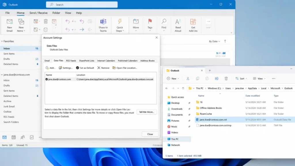
Task: Open Downloads in Explorer sidebar
Action: [177, 109]
